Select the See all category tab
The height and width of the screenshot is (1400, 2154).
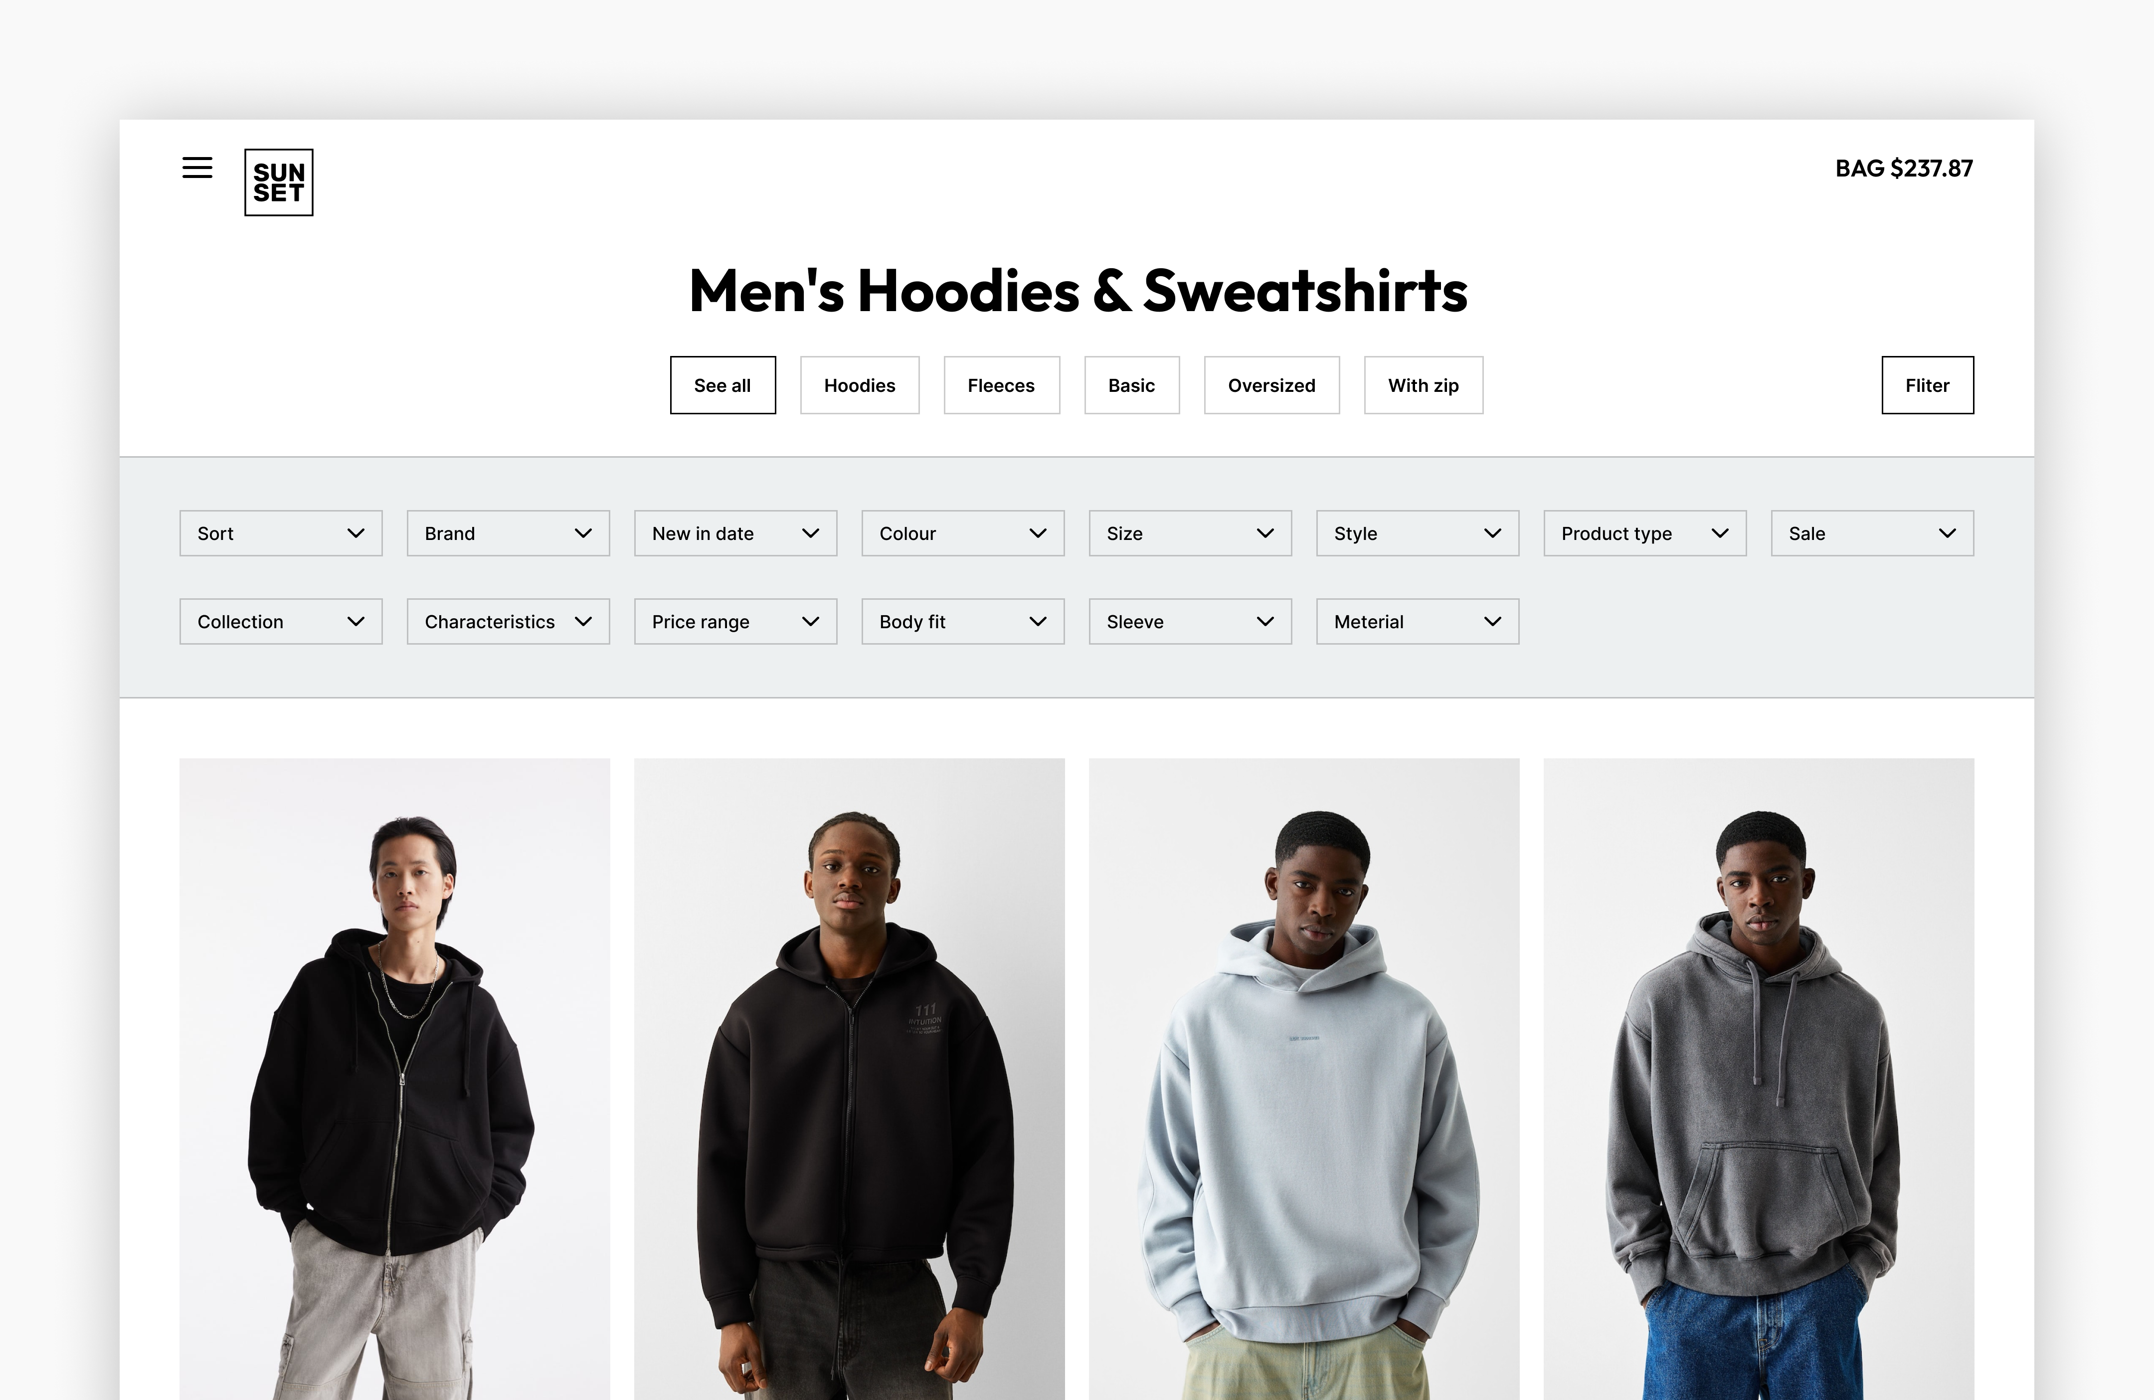coord(722,385)
